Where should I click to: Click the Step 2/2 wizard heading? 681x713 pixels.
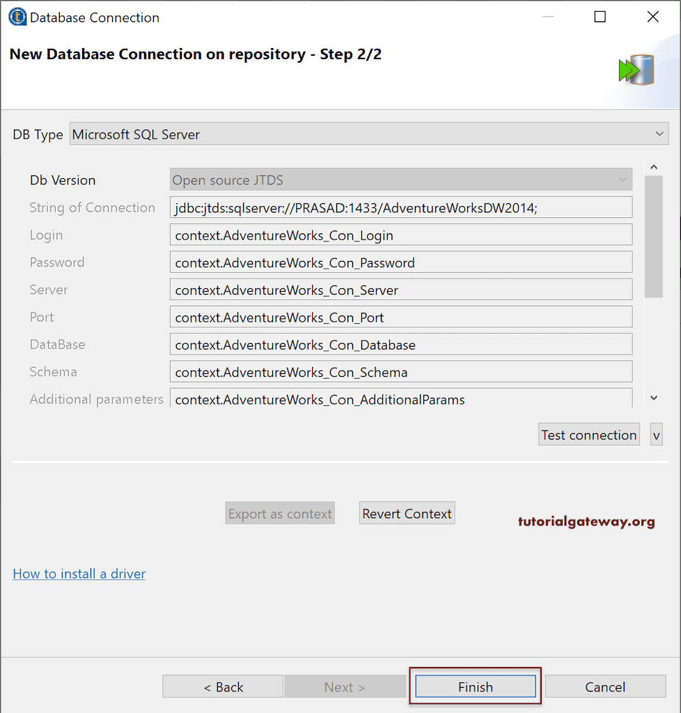(196, 54)
